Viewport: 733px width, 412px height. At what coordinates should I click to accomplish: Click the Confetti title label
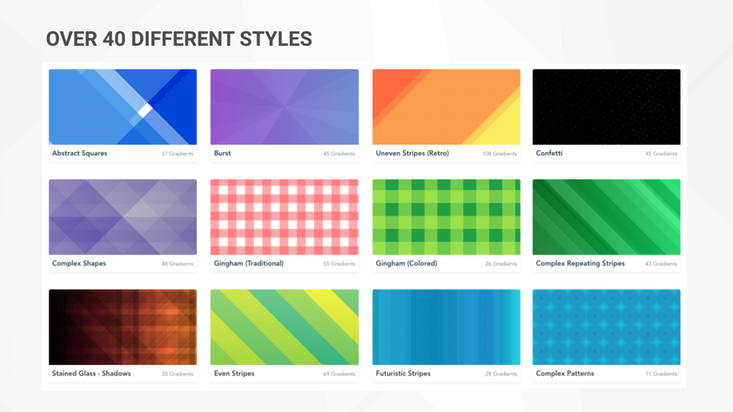549,153
